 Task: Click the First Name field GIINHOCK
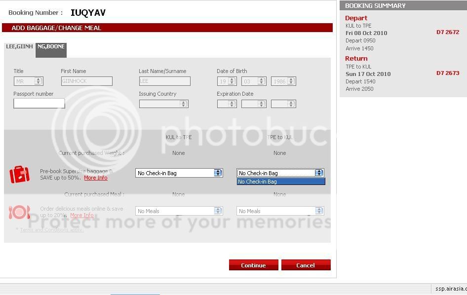pyautogui.click(x=86, y=81)
